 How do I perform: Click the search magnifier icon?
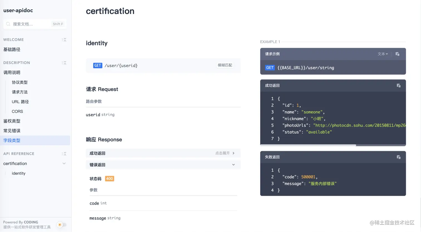(8, 24)
